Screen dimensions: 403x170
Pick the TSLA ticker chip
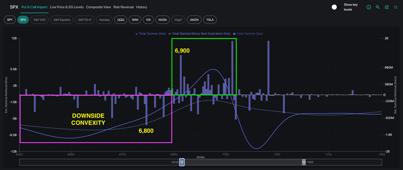click(210, 20)
